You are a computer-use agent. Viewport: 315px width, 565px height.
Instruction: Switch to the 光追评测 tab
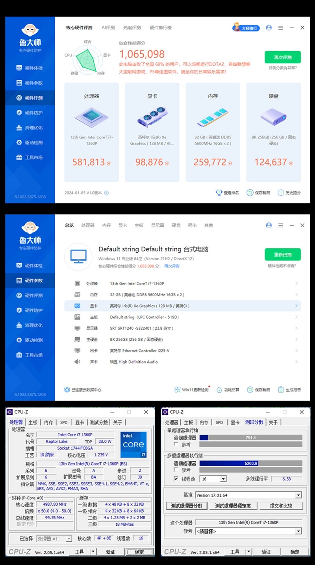click(132, 28)
